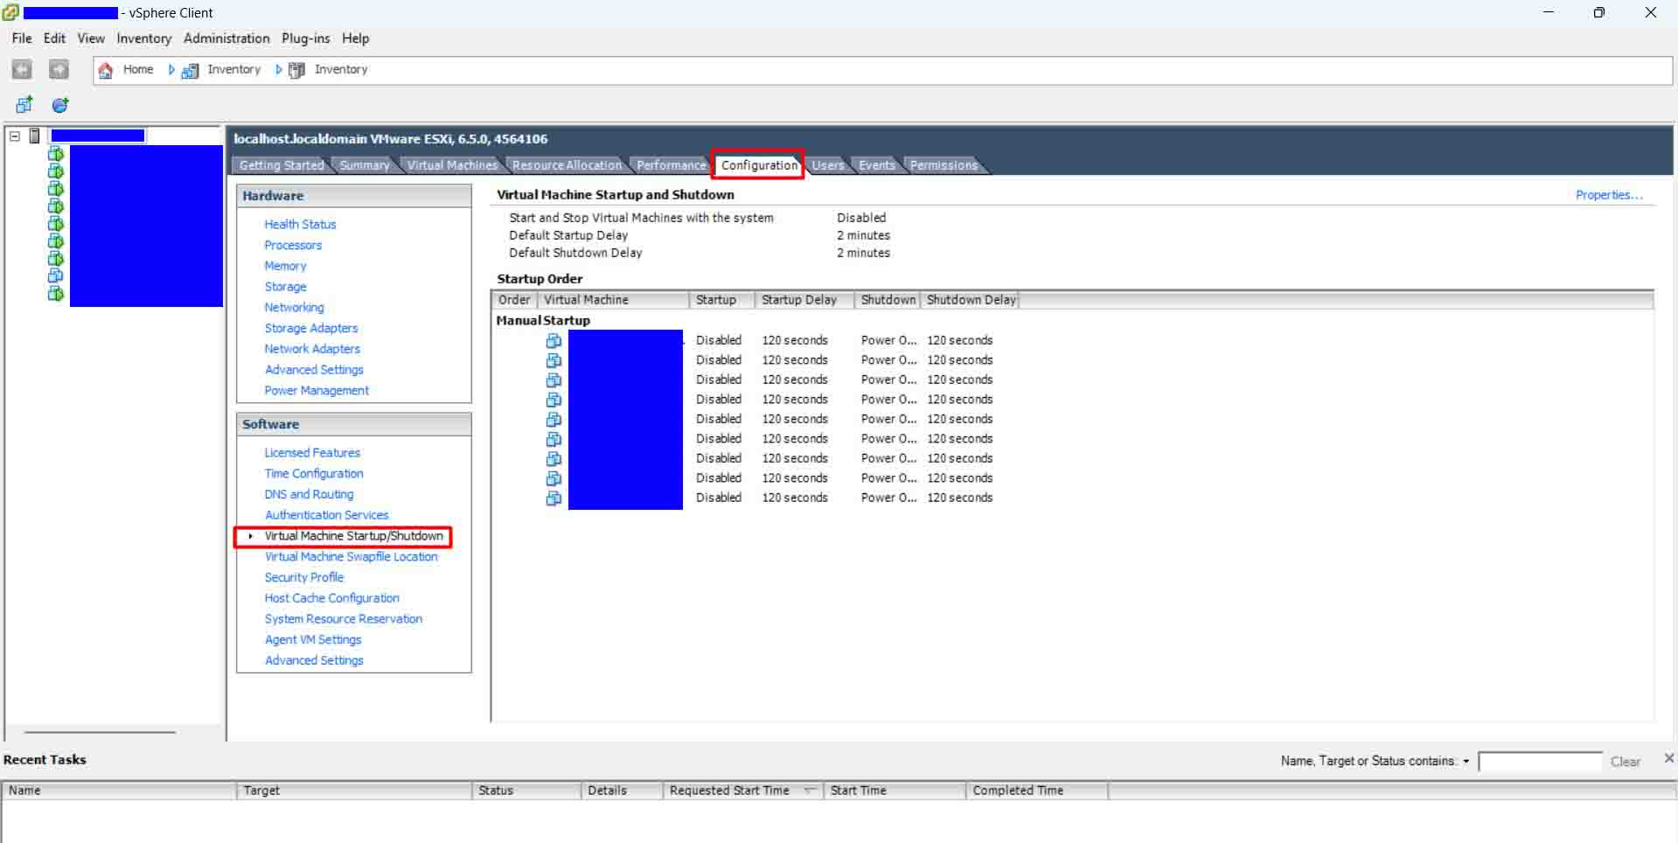Open Storage Adapters in Hardware list
The height and width of the screenshot is (843, 1678).
(310, 328)
